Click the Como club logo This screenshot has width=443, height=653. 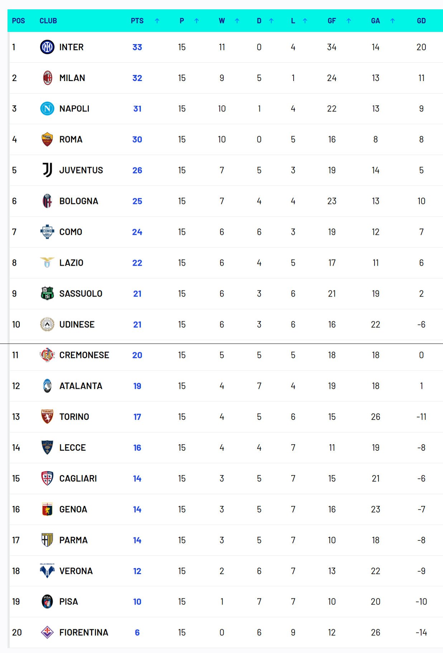pyautogui.click(x=47, y=232)
